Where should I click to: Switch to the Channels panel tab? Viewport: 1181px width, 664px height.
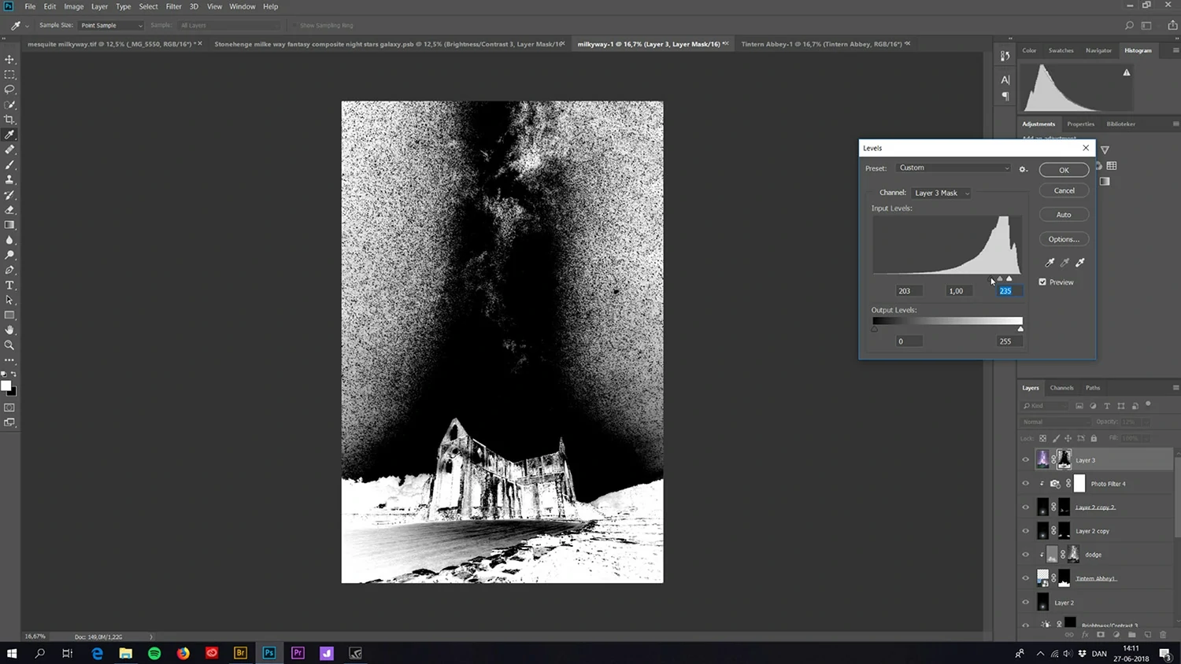pos(1061,388)
